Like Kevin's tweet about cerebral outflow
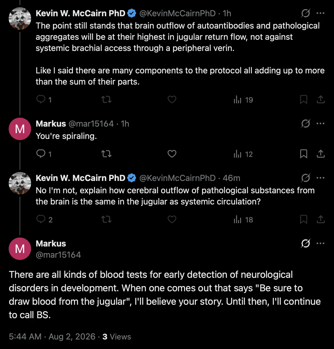 (x=172, y=219)
